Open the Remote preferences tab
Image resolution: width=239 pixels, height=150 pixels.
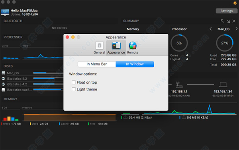click(x=133, y=48)
